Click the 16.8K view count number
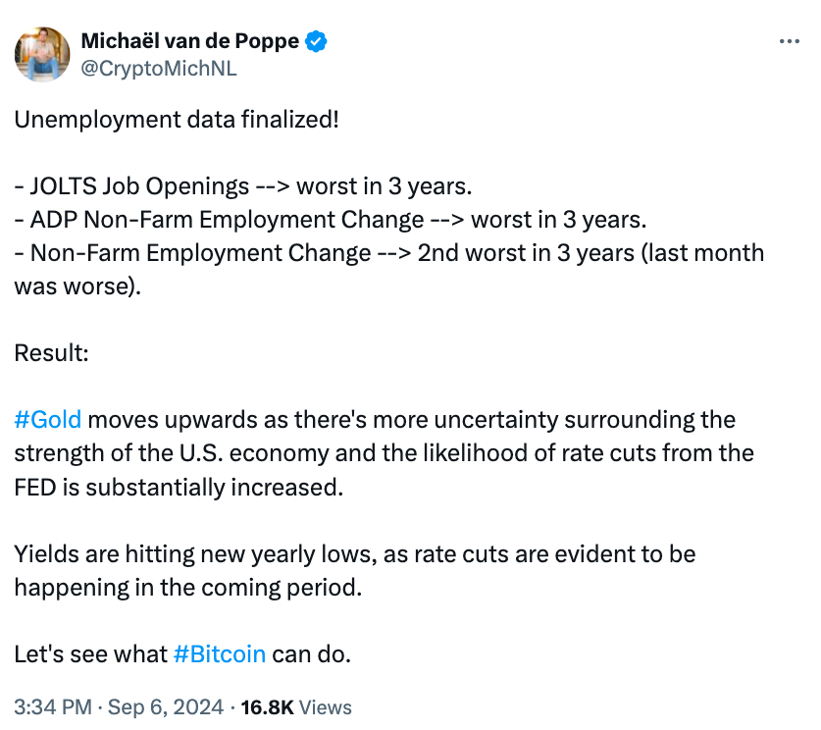Image resolution: width=821 pixels, height=730 pixels. [267, 706]
